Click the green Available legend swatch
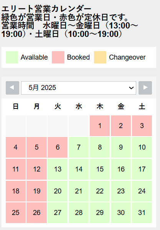This screenshot has height=230, width=160. pyautogui.click(x=12, y=57)
